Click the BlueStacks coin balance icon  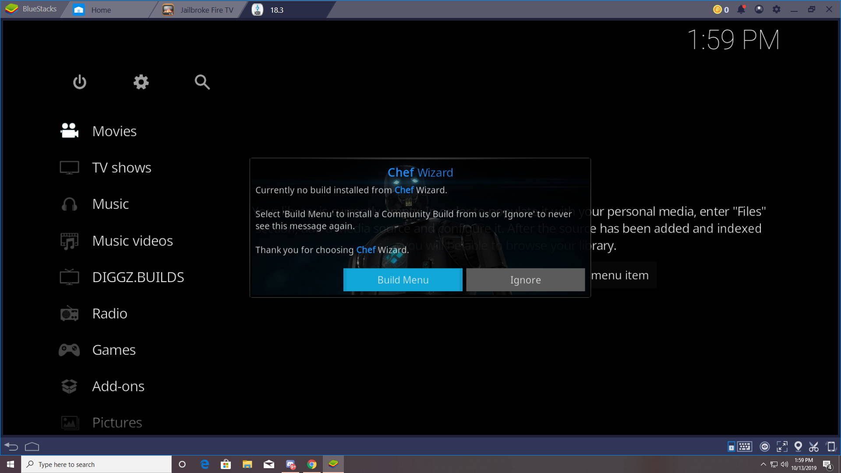point(717,10)
